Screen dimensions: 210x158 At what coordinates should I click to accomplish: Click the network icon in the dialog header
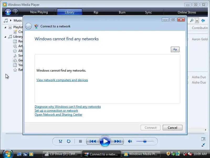[36, 26]
